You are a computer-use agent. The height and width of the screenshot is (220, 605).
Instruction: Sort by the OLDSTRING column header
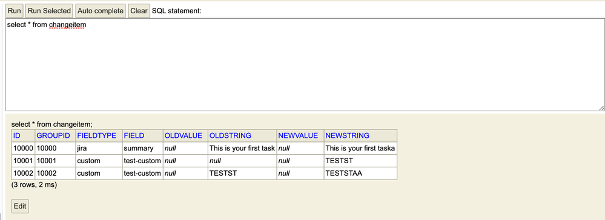point(230,135)
